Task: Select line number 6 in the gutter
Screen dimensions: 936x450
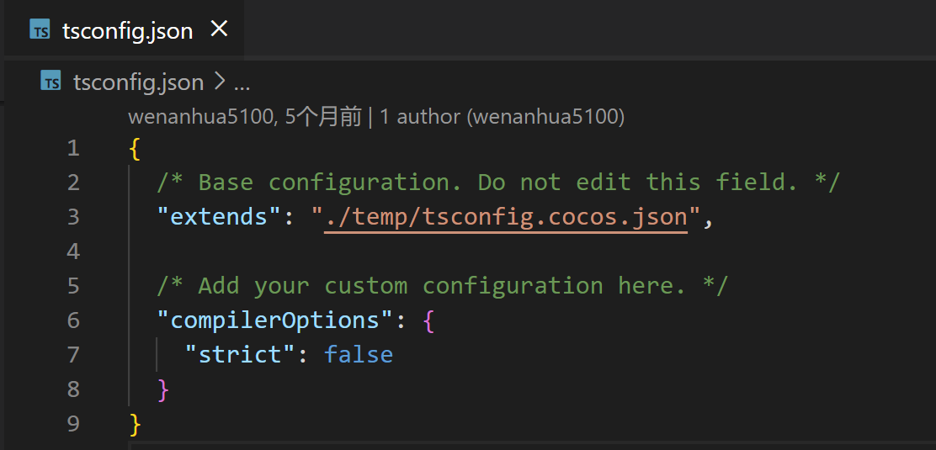Action: (x=73, y=320)
